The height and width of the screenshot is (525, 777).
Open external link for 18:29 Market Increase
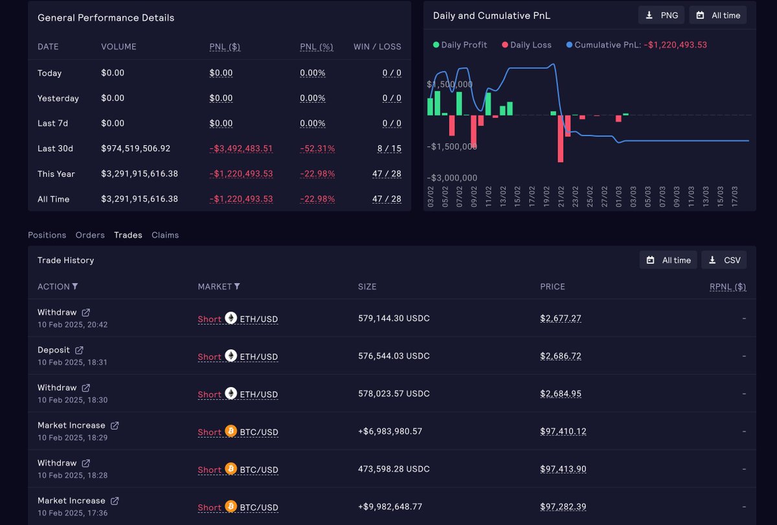pos(115,425)
